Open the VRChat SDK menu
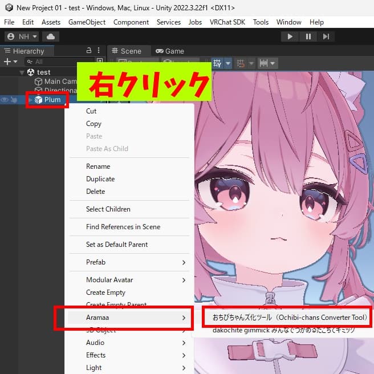This screenshot has width=374, height=374. (227, 22)
